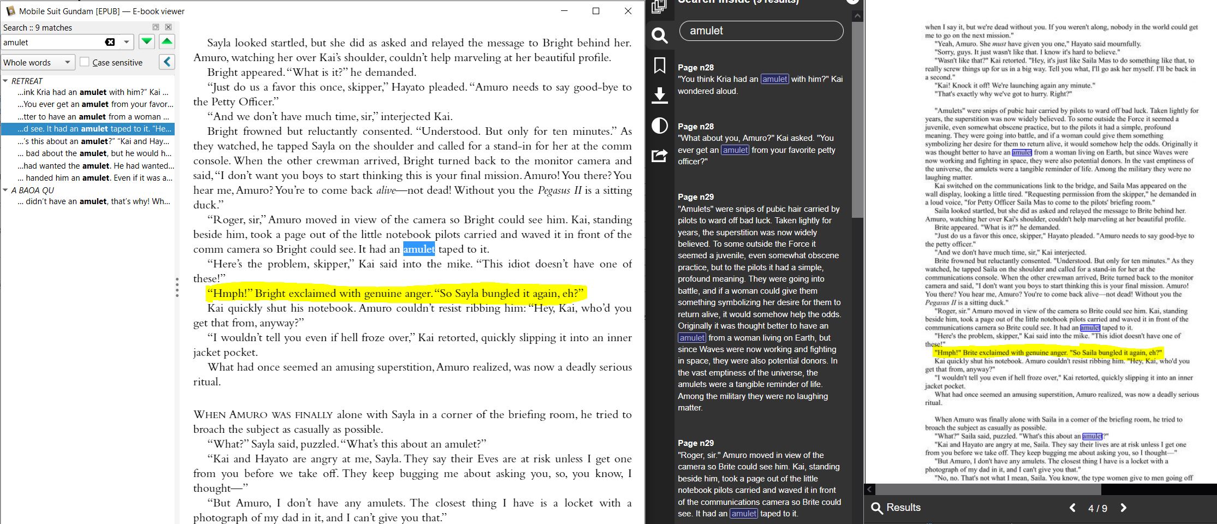Open the Whole words search mode dropdown

38,62
